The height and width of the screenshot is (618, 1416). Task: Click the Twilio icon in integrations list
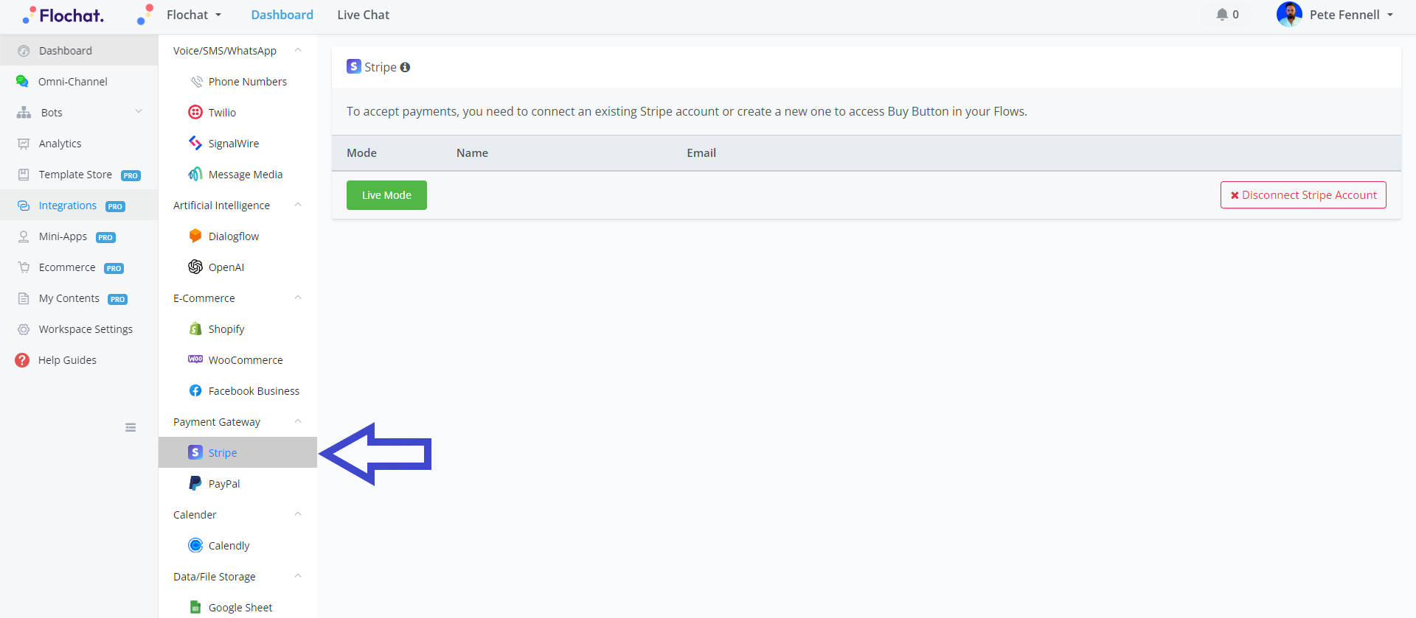click(195, 112)
